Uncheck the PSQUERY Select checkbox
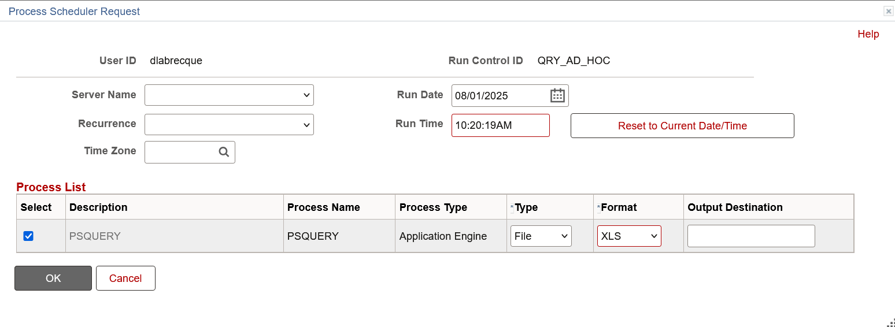 (28, 236)
